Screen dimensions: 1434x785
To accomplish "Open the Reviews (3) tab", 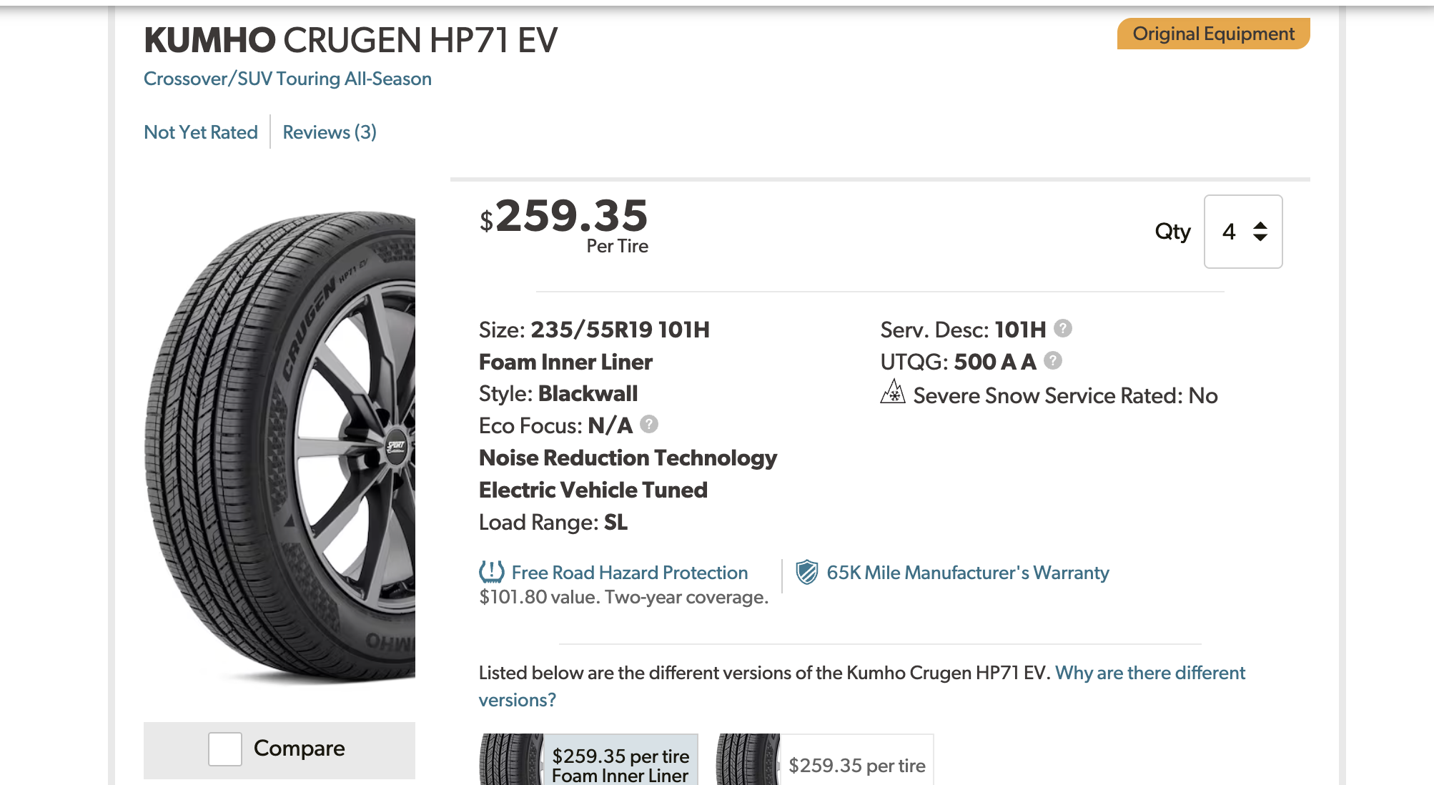I will (x=330, y=132).
